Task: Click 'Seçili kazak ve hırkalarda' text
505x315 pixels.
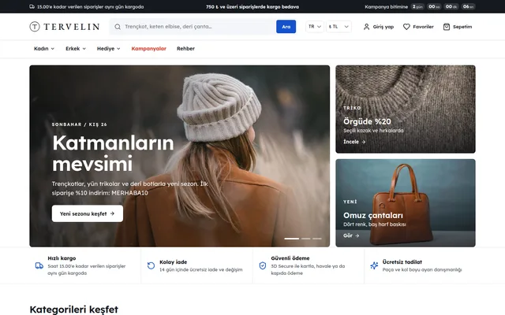Action: pos(373,131)
